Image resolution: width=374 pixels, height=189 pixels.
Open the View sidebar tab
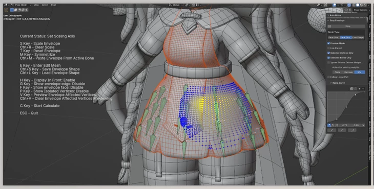(x=370, y=35)
